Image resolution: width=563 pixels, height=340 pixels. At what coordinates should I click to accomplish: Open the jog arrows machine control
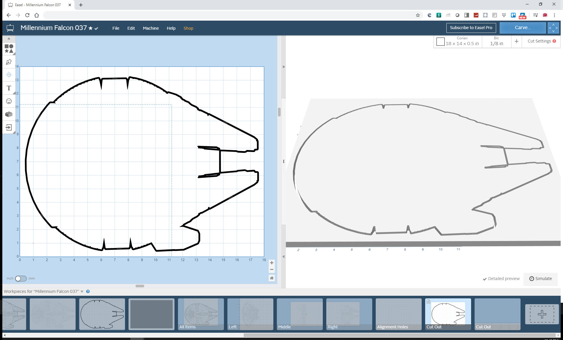(553, 28)
